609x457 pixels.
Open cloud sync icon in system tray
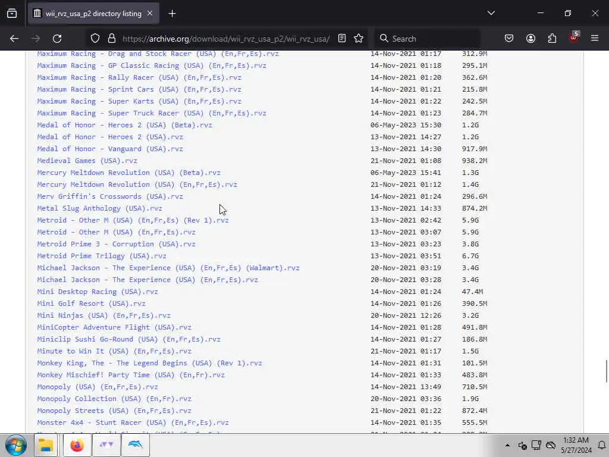(x=550, y=445)
